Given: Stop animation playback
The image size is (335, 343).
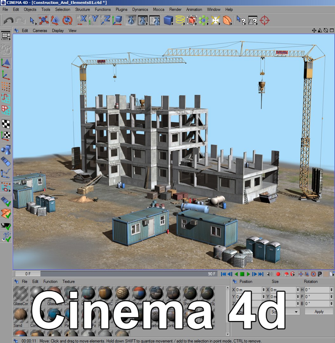Looking at the screenshot, I should coord(242,274).
